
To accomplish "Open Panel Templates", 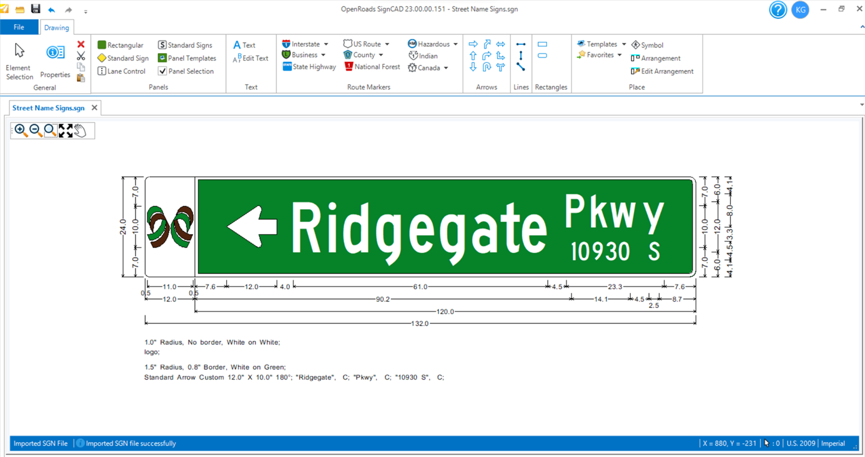I will (187, 58).
